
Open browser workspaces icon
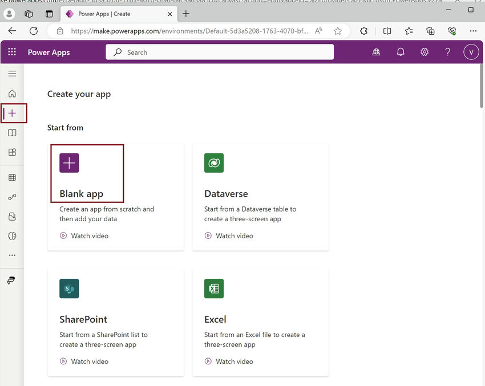(29, 14)
